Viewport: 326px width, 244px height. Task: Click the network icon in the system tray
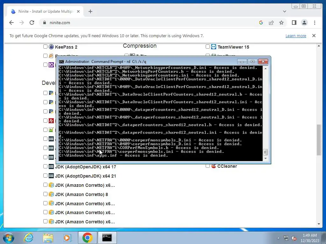point(286,238)
